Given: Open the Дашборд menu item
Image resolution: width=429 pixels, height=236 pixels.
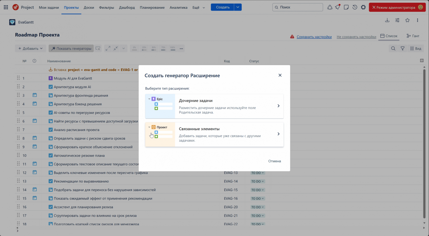Looking at the screenshot, I should click(x=127, y=7).
